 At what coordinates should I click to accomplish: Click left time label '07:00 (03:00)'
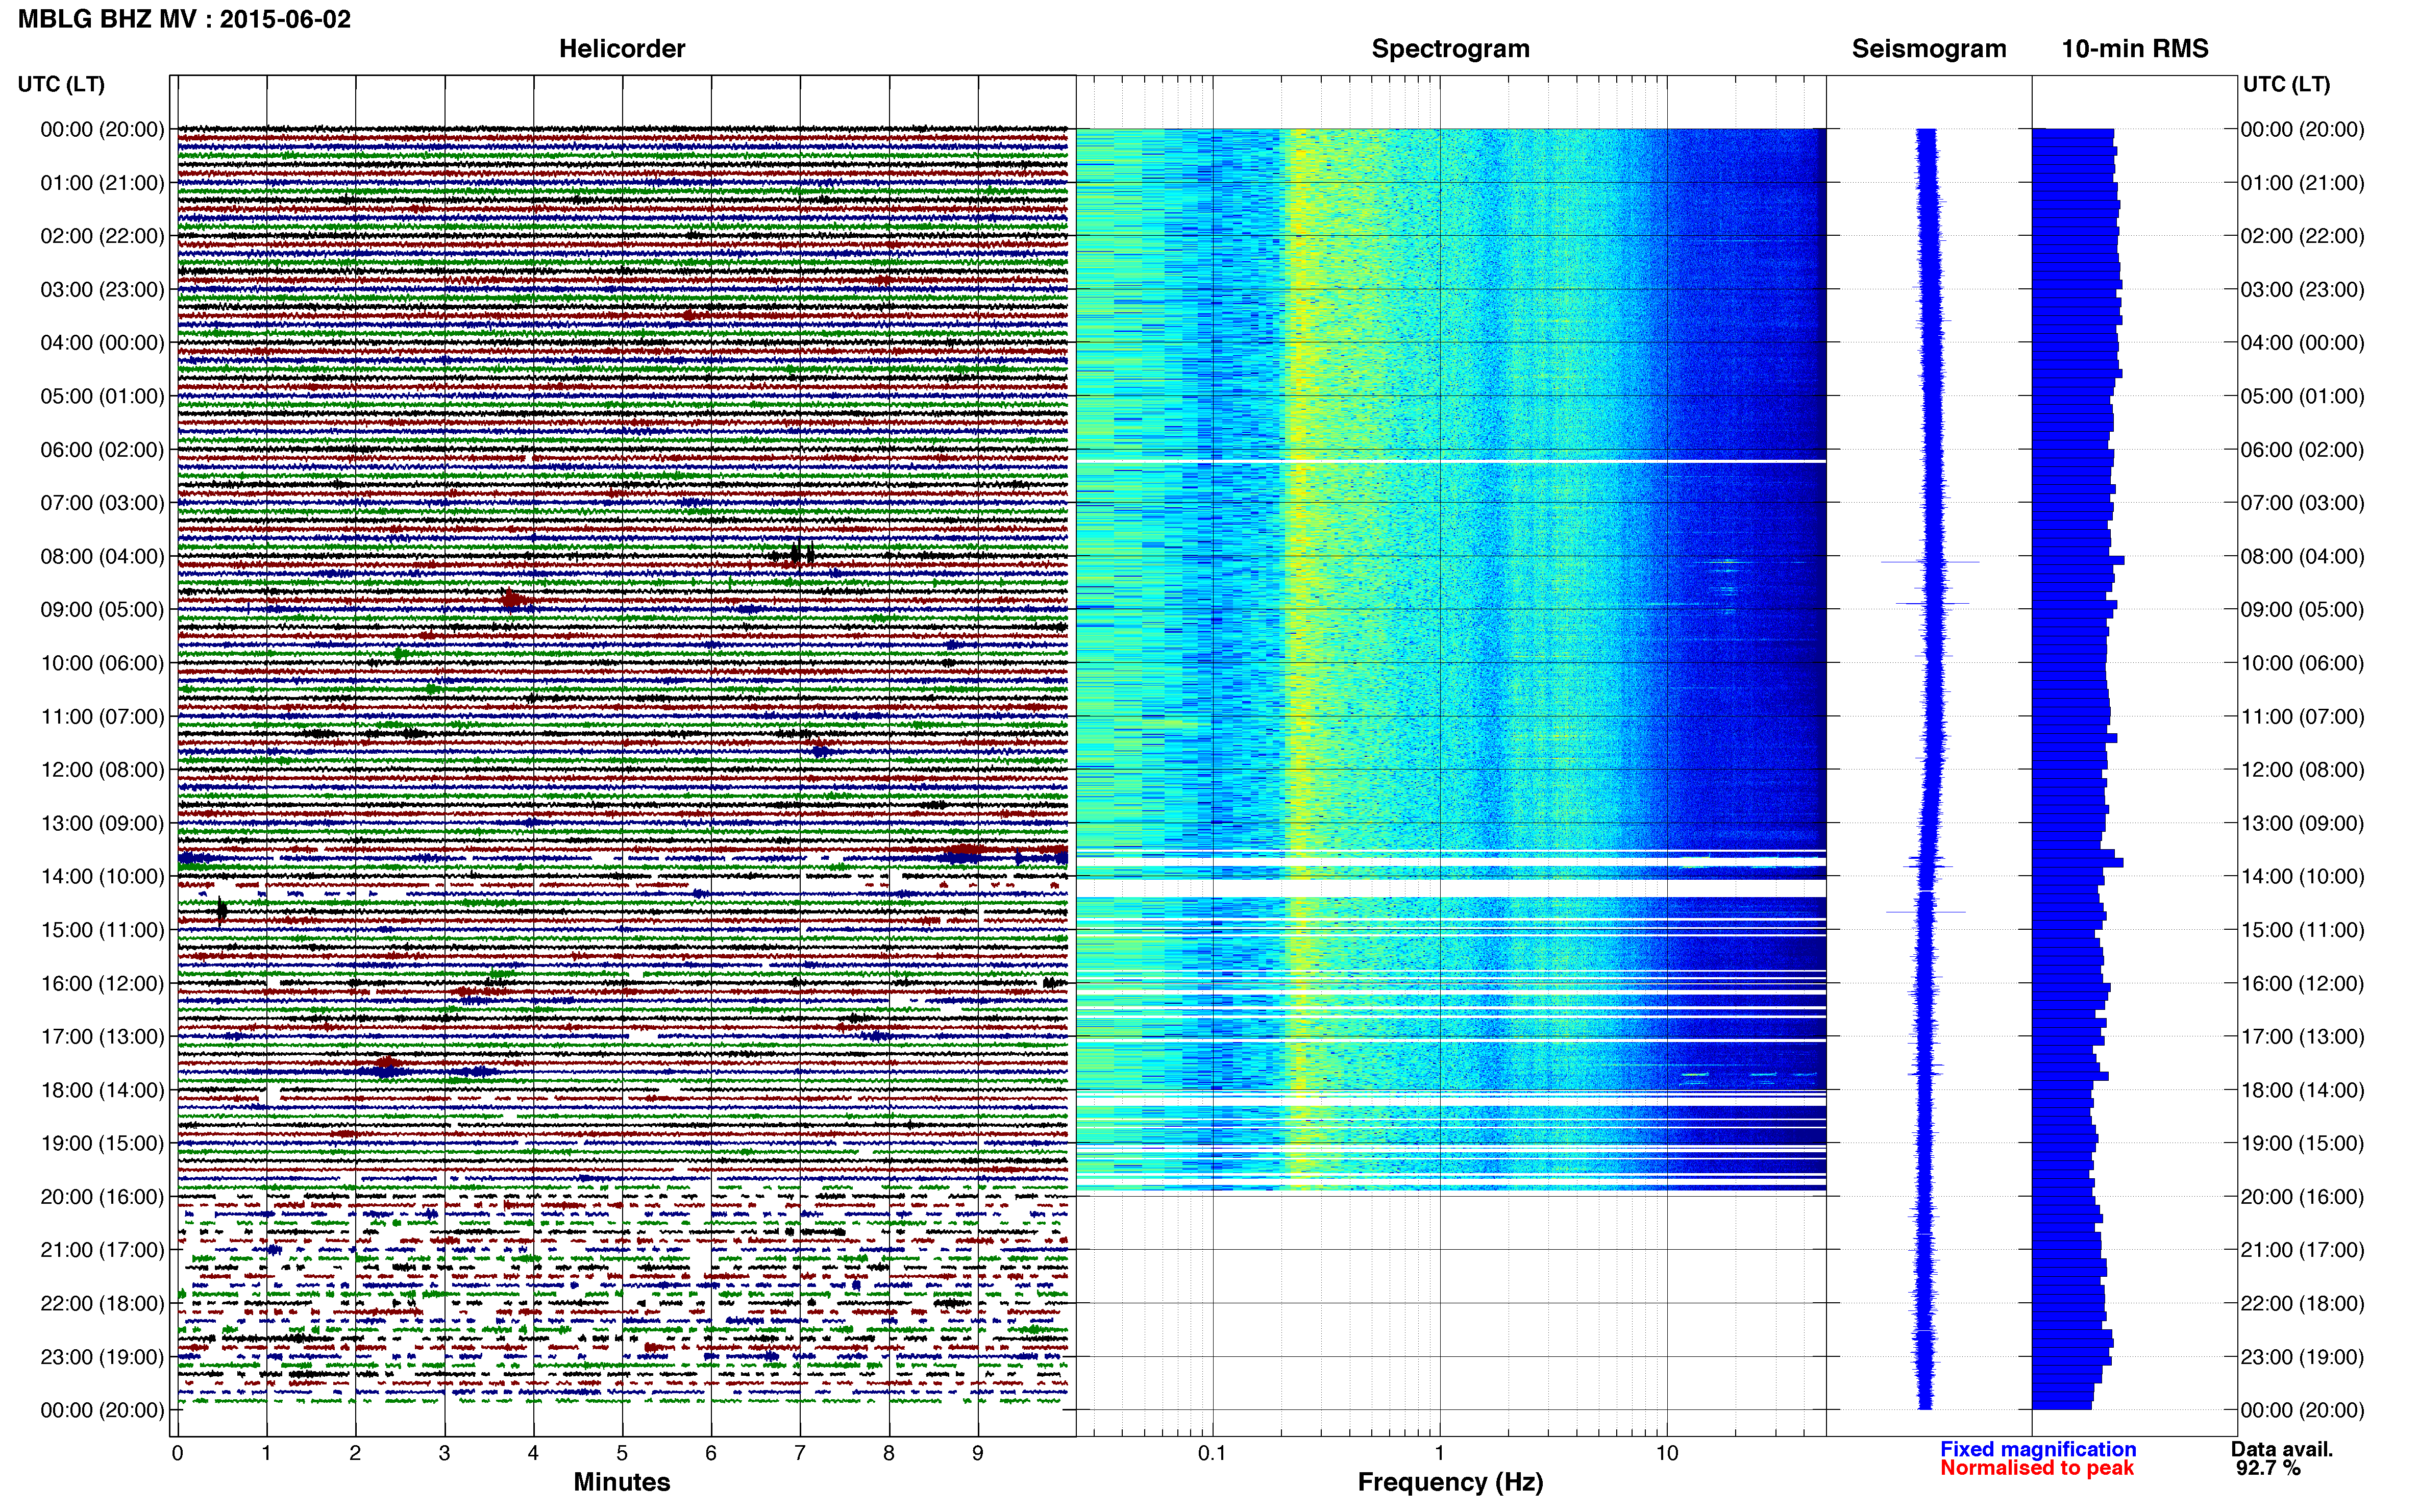102,503
